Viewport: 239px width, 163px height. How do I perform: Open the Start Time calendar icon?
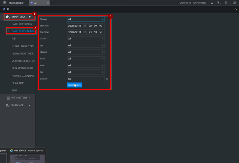click(85, 26)
